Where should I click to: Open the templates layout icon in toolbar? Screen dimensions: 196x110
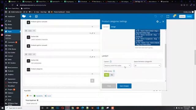pyautogui.click(x=36, y=16)
